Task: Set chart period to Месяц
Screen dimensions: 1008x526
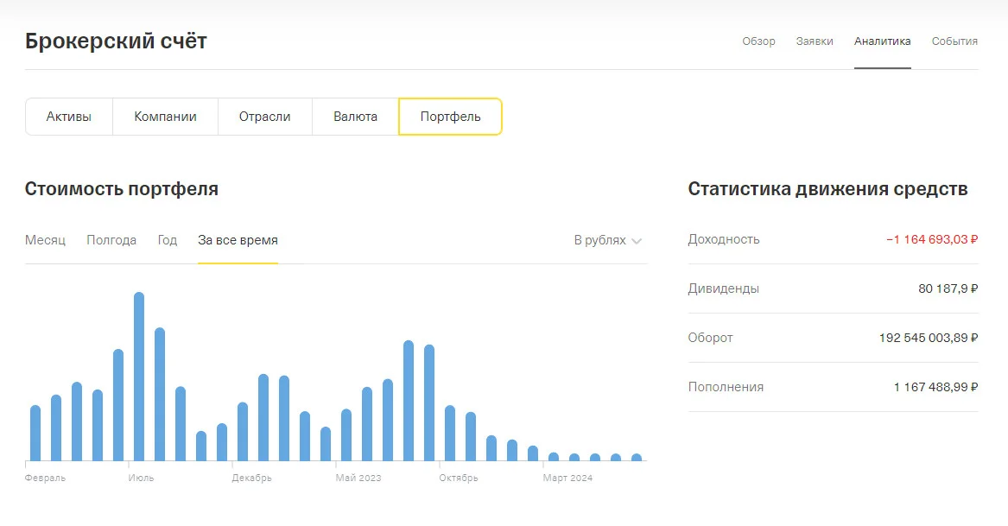Action: click(x=45, y=240)
